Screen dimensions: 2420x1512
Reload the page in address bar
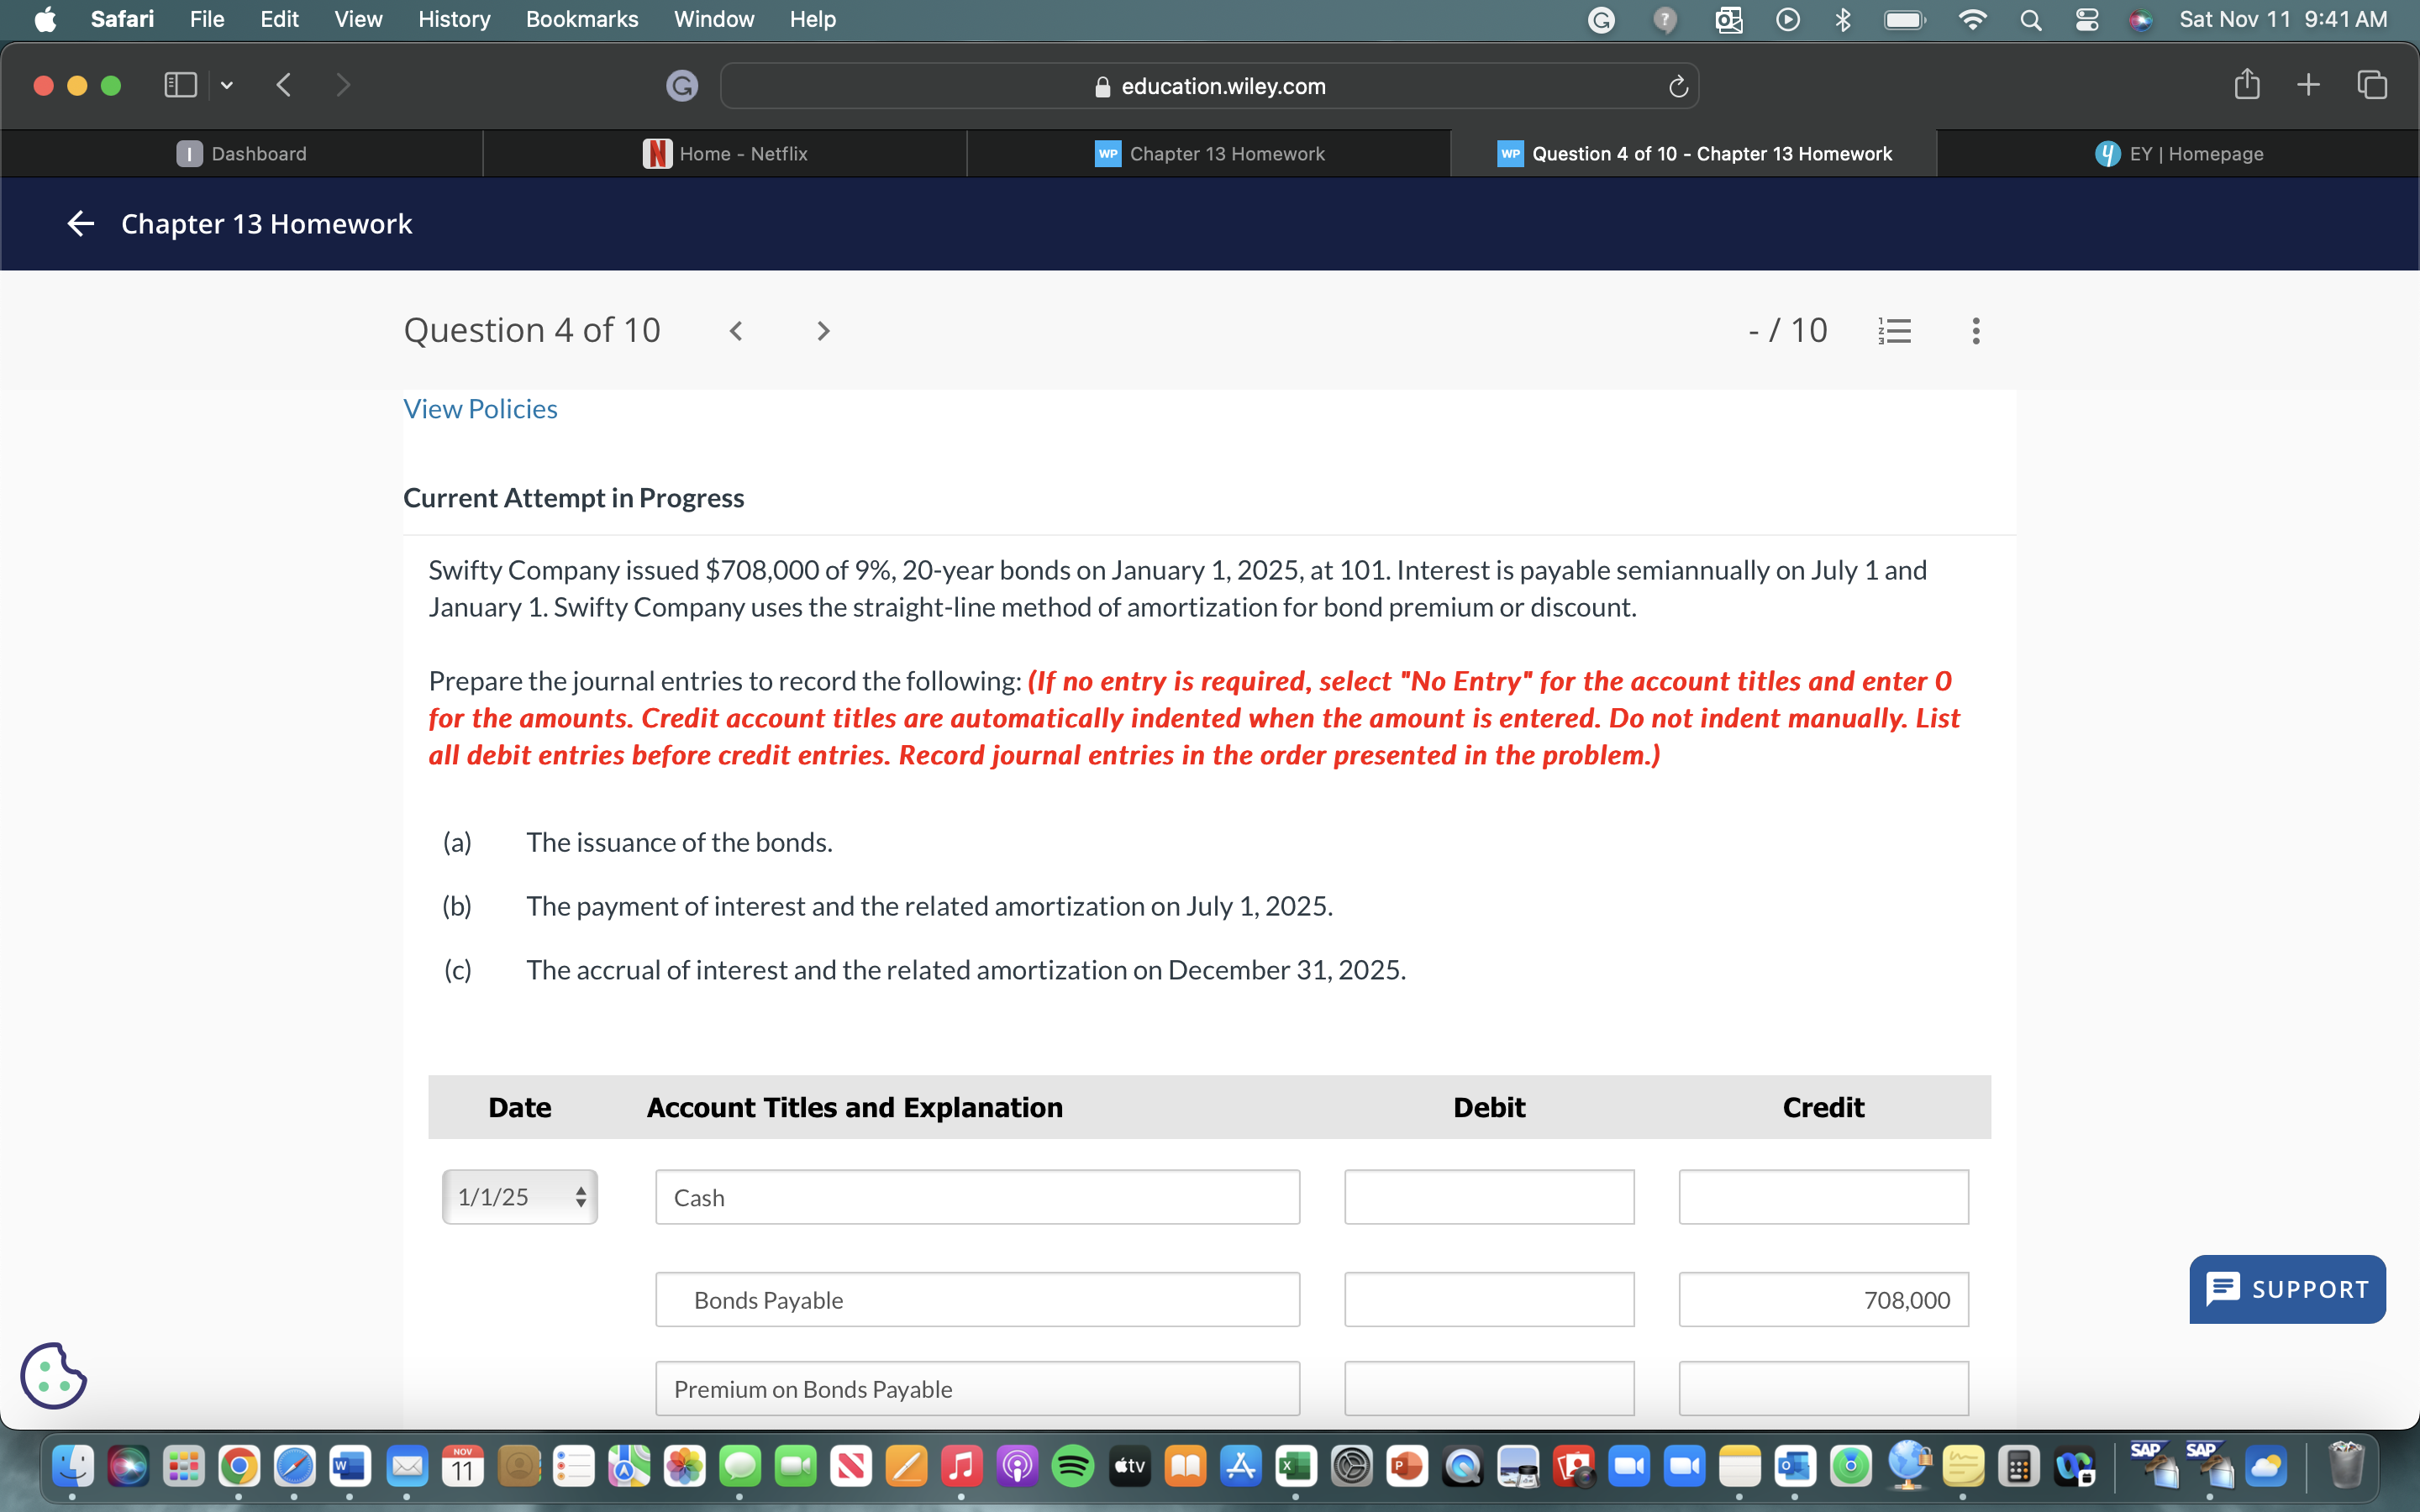point(1678,87)
